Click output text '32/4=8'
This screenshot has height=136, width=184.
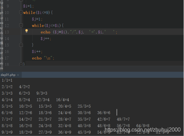[65, 126]
